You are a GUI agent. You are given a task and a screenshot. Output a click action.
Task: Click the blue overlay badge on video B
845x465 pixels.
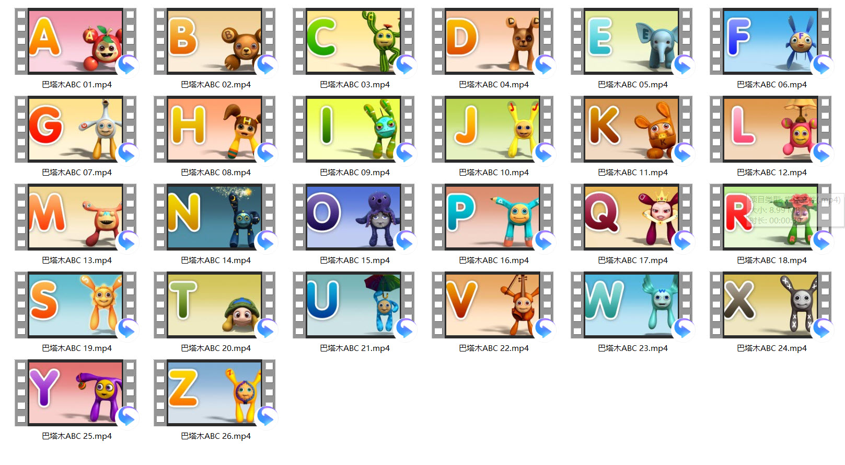267,66
